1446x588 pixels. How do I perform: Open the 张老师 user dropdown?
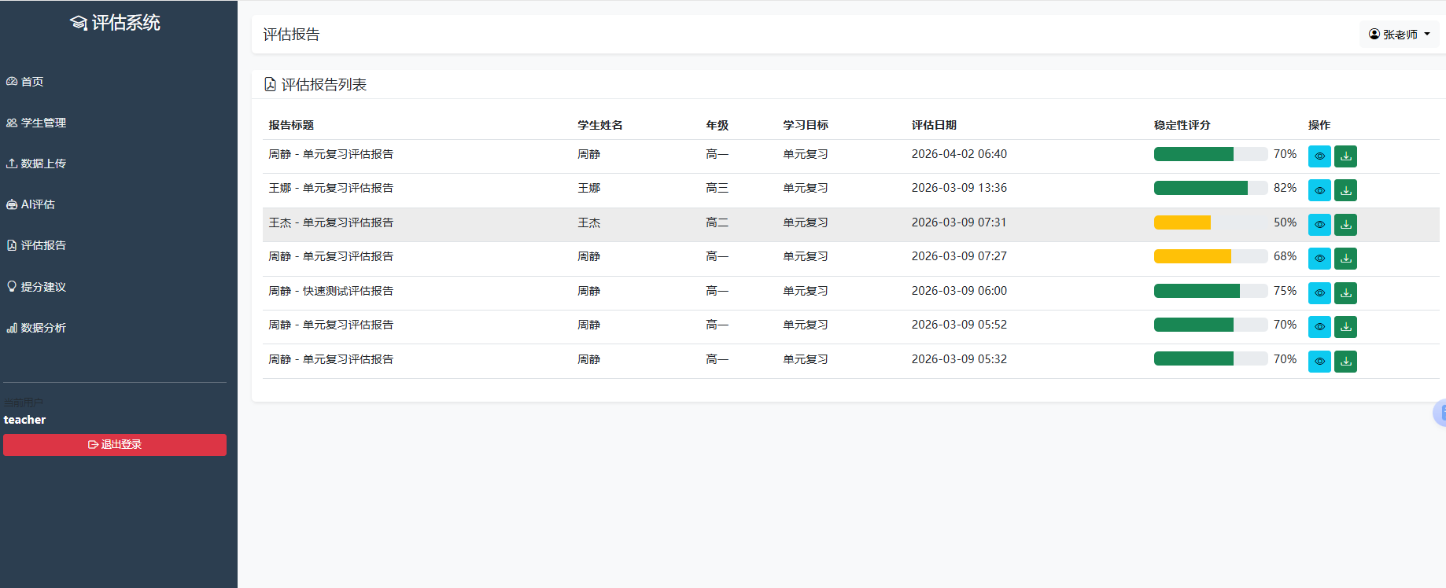[x=1400, y=35]
